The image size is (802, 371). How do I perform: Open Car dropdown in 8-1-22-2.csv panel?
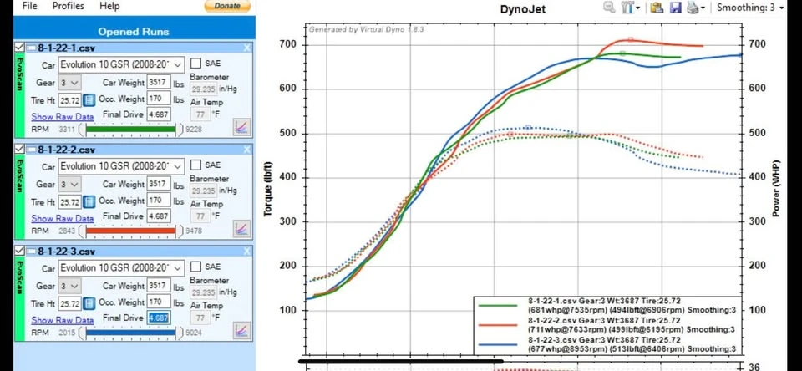coord(121,167)
